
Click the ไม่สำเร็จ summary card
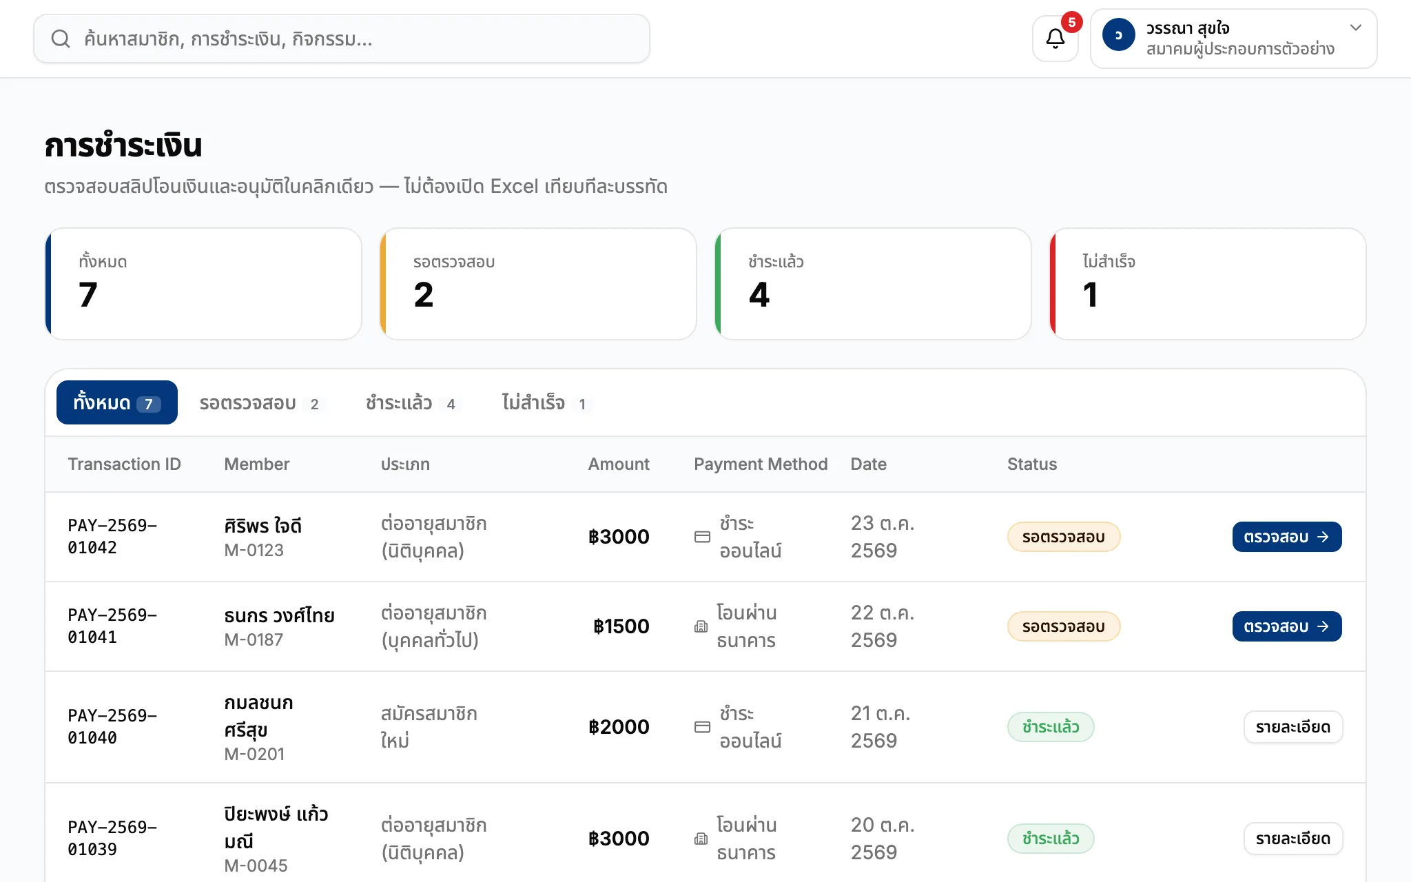tap(1208, 284)
